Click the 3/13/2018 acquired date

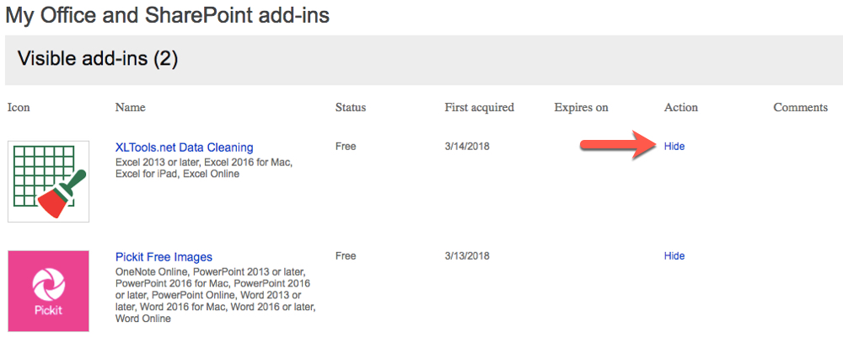click(x=467, y=256)
